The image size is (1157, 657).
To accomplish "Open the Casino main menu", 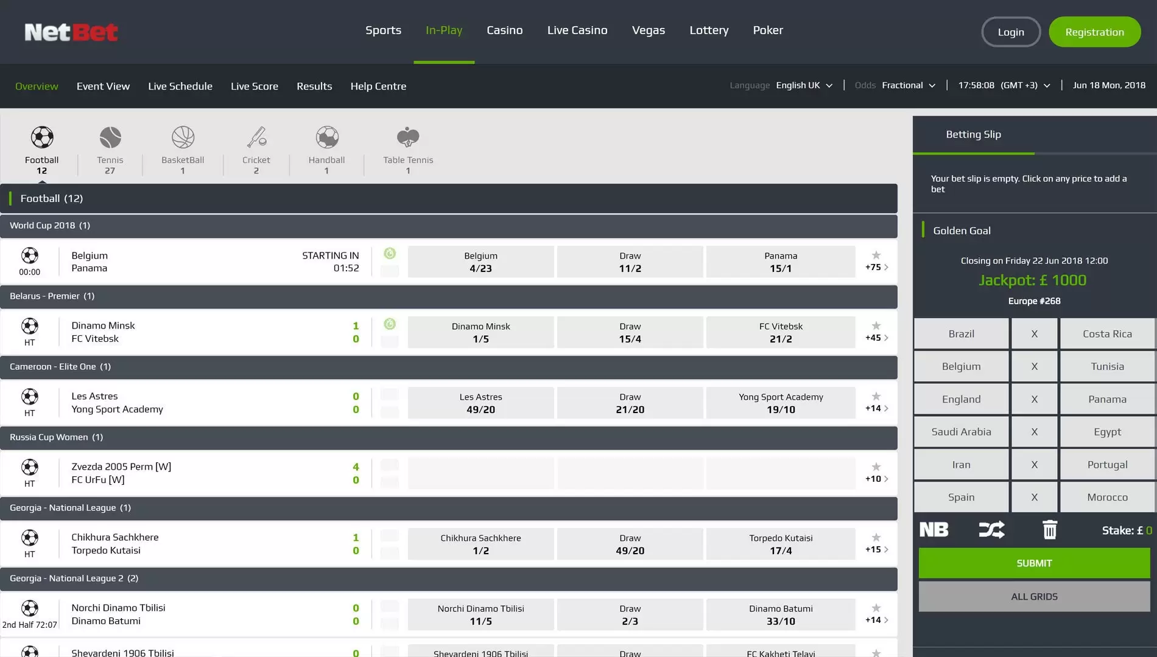I will tap(504, 30).
